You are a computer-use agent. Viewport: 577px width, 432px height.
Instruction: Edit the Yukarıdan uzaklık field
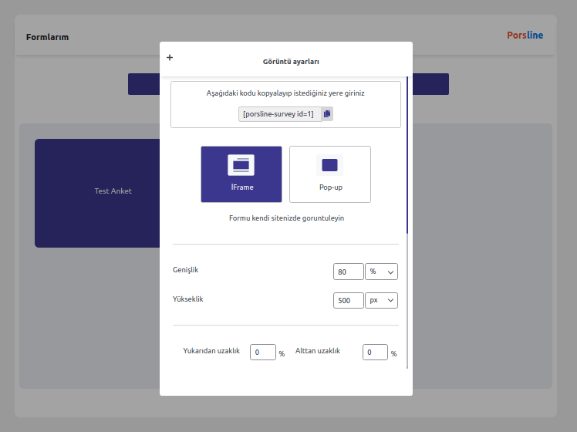pyautogui.click(x=263, y=352)
